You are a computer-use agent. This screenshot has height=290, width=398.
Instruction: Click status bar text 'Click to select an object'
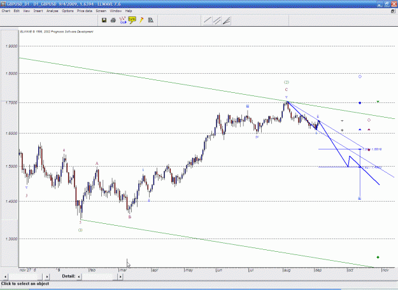tap(25, 284)
